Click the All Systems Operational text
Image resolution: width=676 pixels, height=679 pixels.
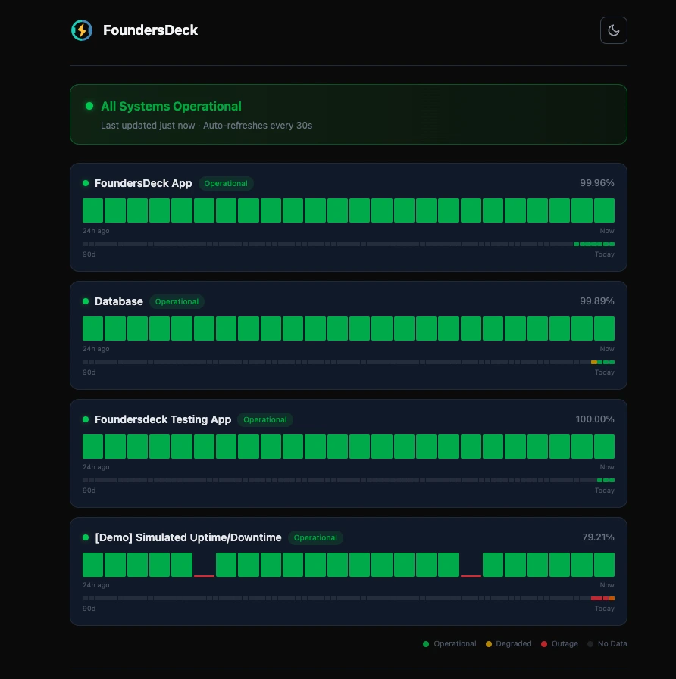[x=171, y=106]
